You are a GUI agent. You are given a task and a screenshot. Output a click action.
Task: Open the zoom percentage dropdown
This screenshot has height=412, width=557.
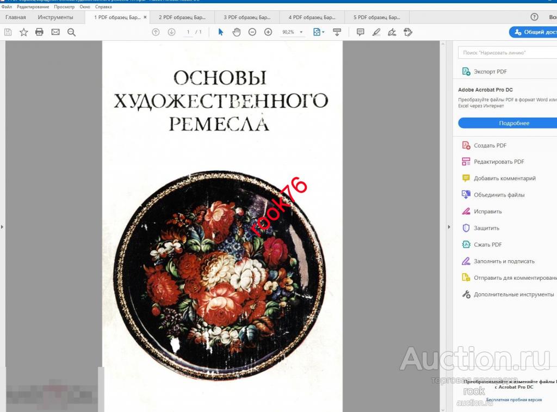tap(301, 32)
